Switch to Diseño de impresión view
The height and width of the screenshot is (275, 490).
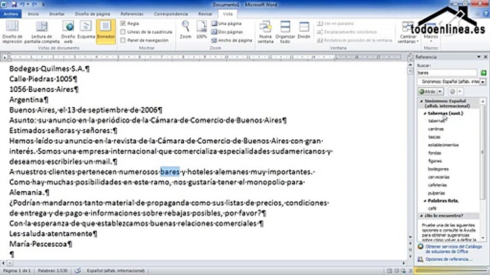[12, 32]
